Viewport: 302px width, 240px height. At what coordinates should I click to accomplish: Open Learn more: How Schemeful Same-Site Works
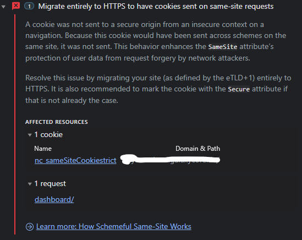pyautogui.click(x=114, y=226)
